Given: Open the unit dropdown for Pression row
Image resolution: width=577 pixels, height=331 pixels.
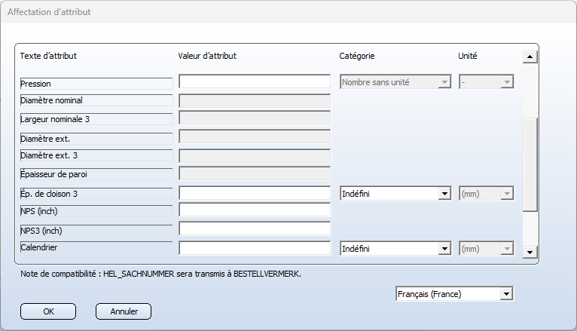Looking at the screenshot, I should [507, 82].
